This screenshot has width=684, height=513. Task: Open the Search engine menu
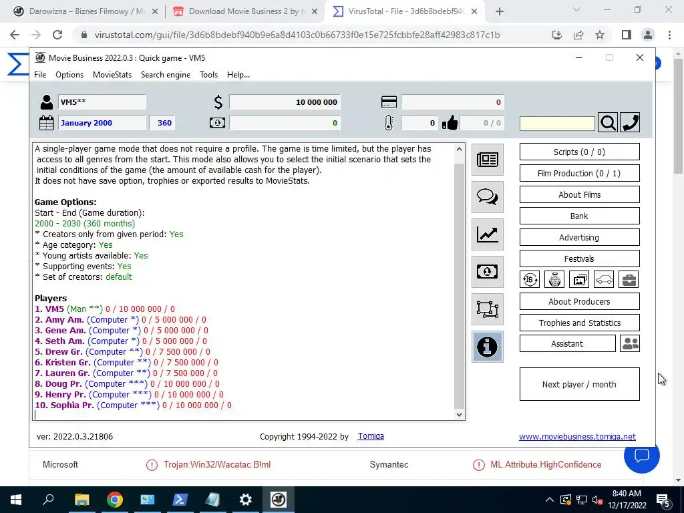tap(166, 75)
